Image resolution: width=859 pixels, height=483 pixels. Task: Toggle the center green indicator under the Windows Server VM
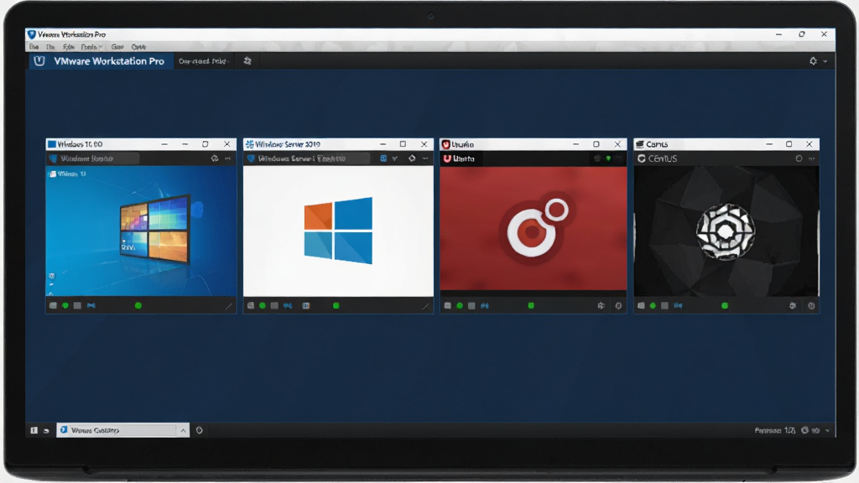[x=336, y=305]
